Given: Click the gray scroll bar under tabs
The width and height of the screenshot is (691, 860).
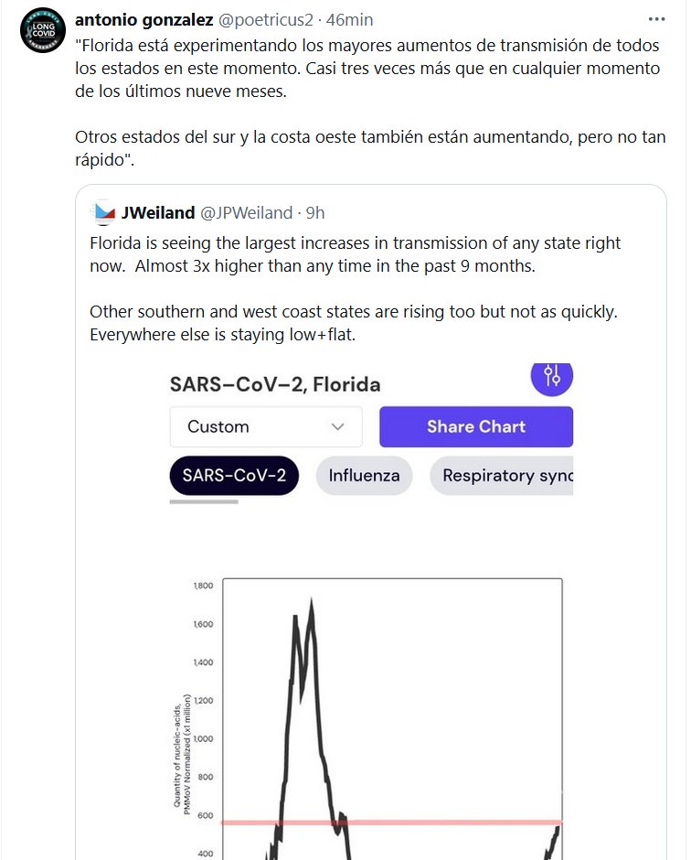Looking at the screenshot, I should (x=204, y=501).
